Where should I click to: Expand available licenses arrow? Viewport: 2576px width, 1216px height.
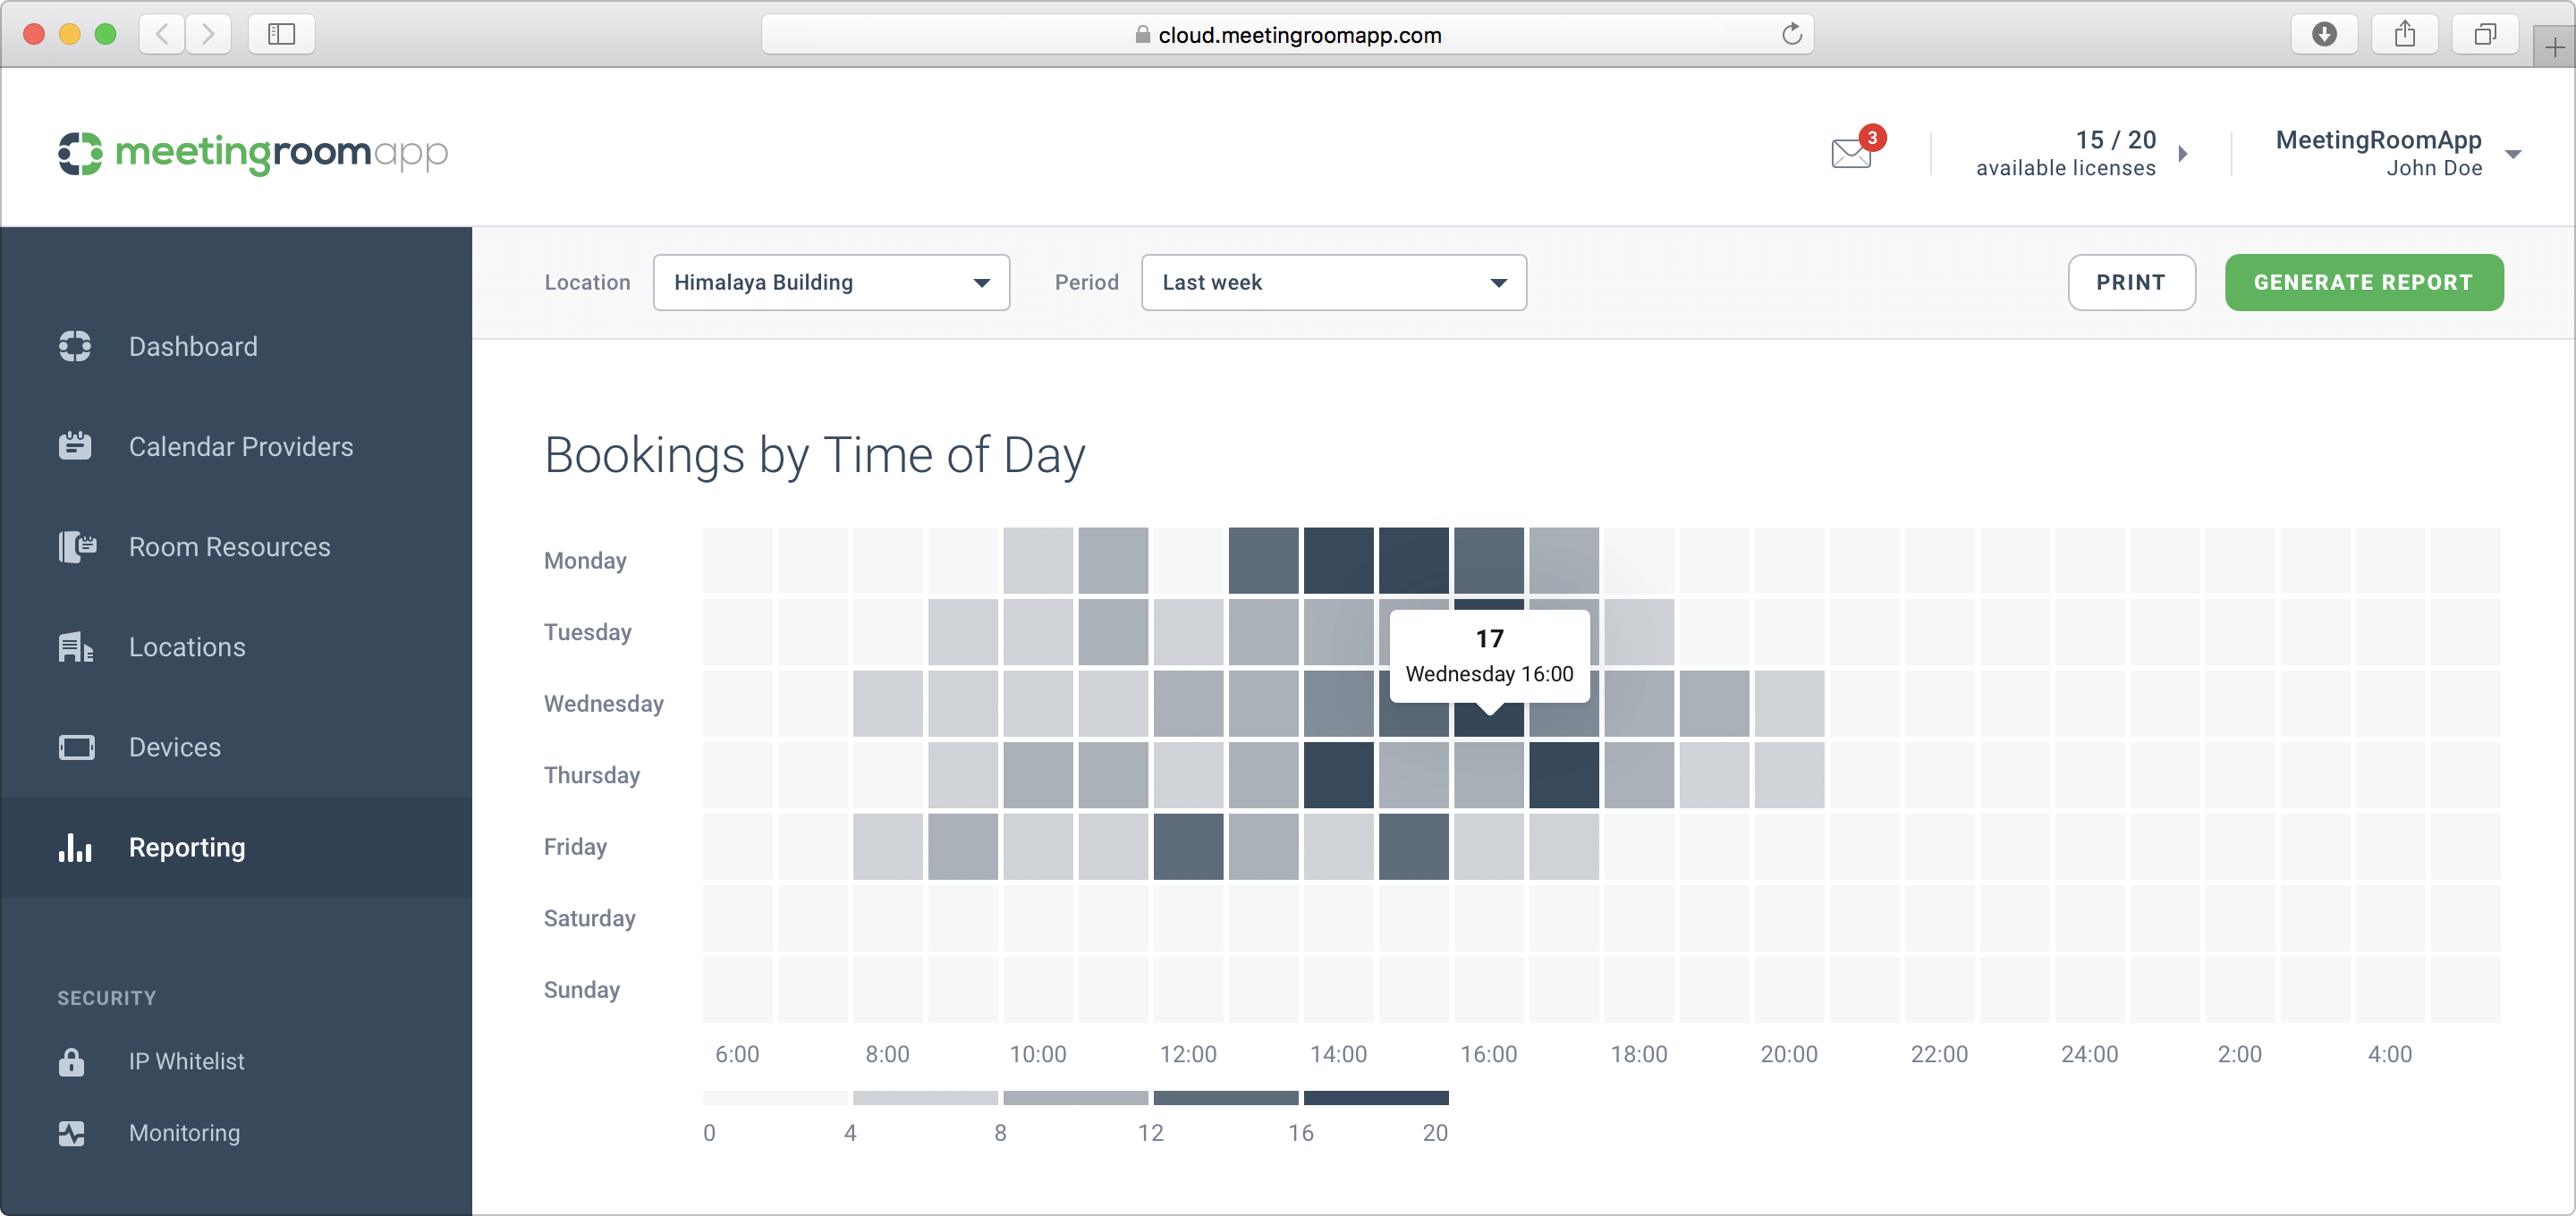tap(2183, 154)
